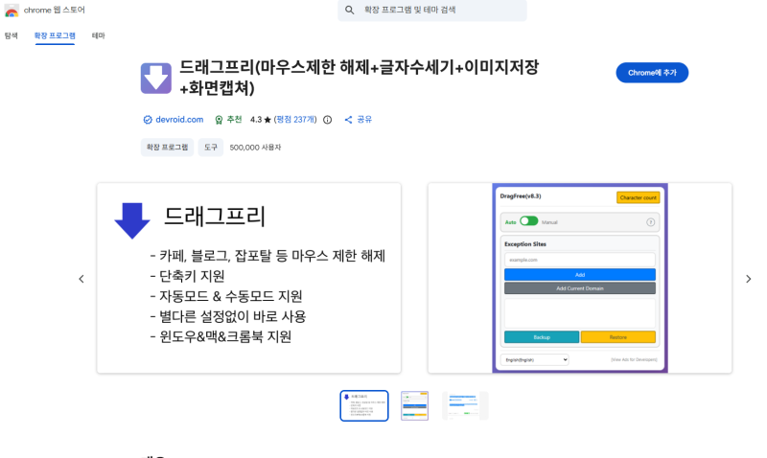Screen dimensions: 767x458
Task: Show next screenshot with right arrow
Action: (x=749, y=279)
